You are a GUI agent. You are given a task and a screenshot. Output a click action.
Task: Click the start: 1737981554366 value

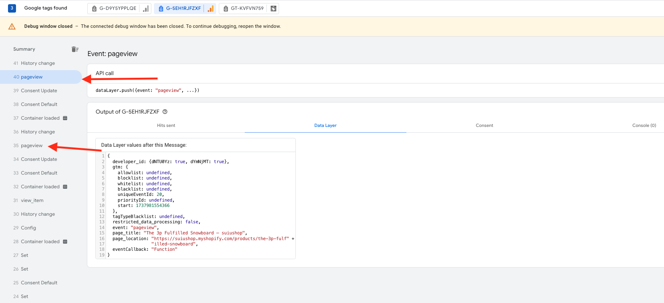[x=152, y=205]
